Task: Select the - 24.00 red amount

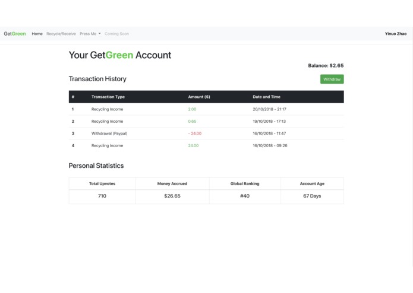Action: click(x=195, y=133)
